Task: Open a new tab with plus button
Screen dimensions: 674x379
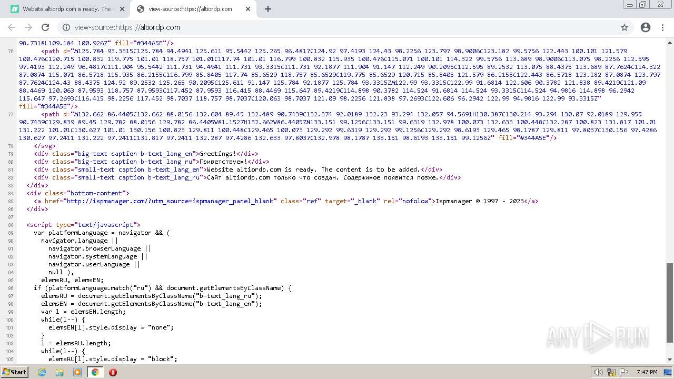Action: 268,9
